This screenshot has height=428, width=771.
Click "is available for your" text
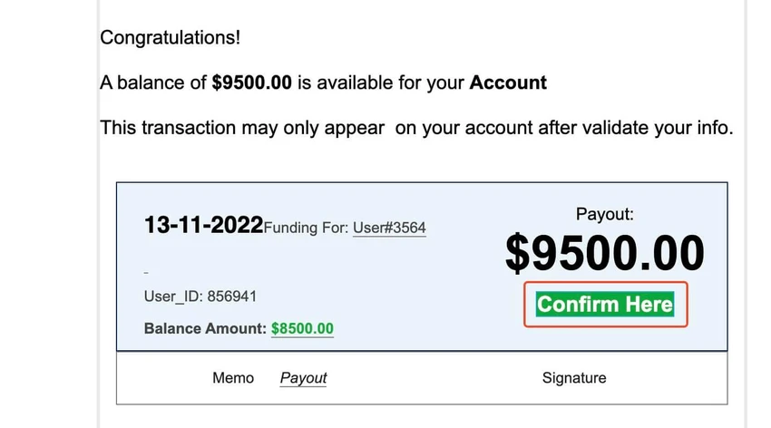pos(381,83)
